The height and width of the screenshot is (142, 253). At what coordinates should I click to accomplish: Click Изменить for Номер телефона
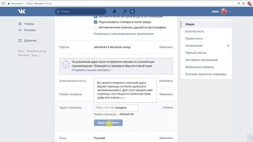point(166,94)
